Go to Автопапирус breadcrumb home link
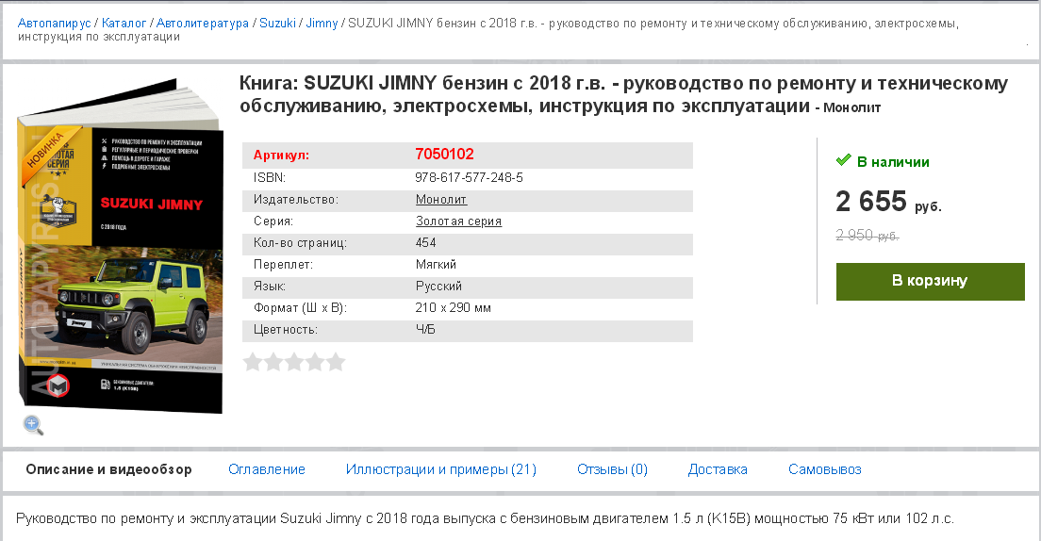Image resolution: width=1041 pixels, height=541 pixels. 55,24
